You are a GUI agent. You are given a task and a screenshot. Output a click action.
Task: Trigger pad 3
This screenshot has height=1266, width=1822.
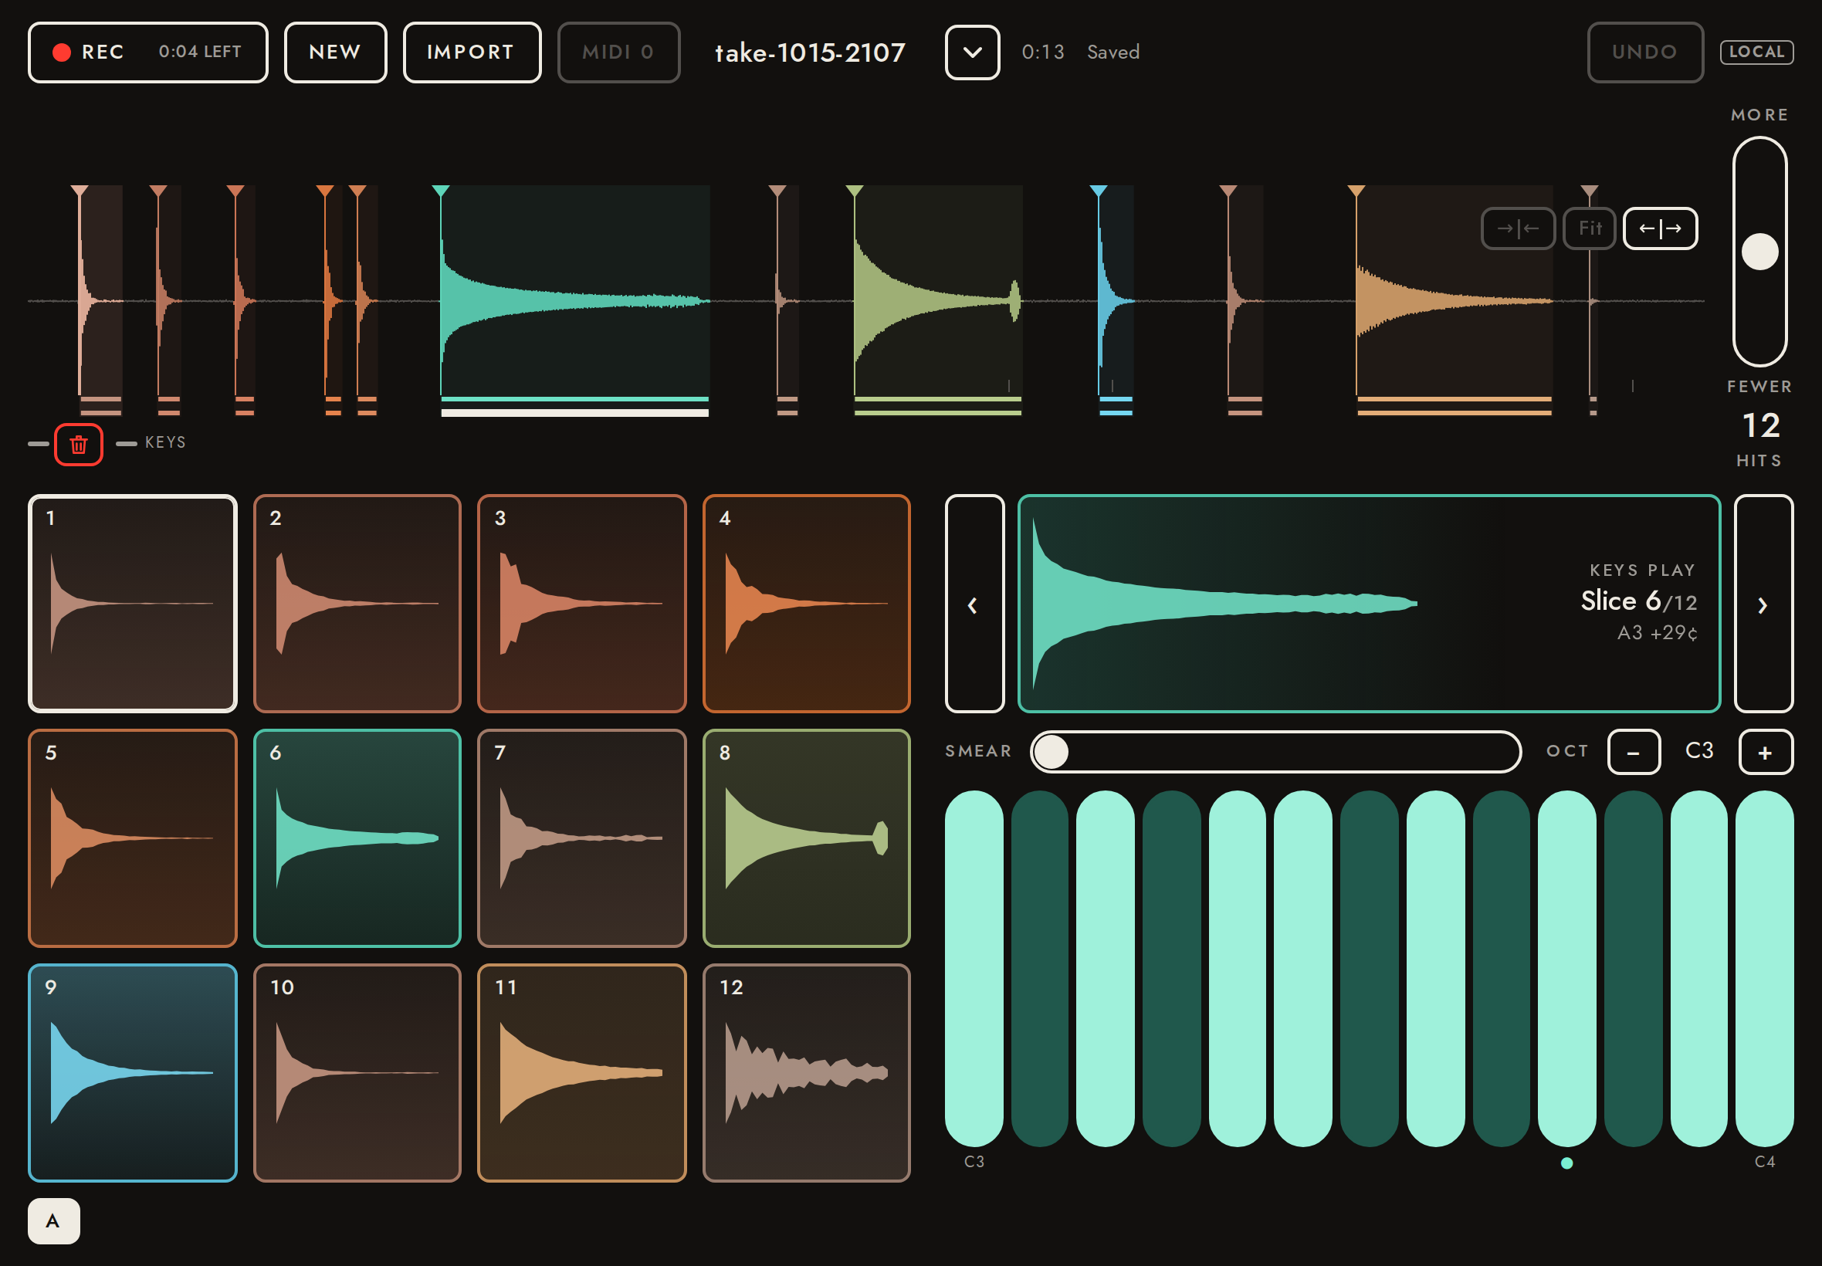tap(581, 604)
